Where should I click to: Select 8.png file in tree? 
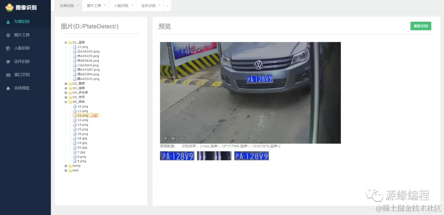(81, 156)
